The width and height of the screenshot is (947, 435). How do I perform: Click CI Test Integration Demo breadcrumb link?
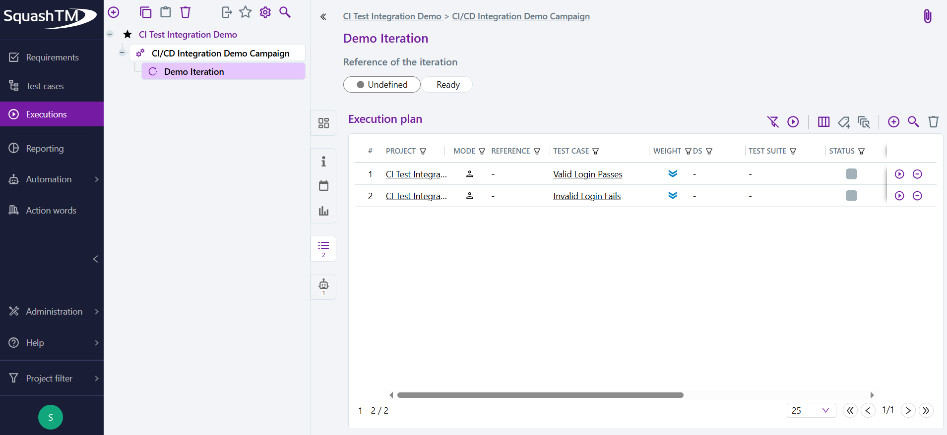point(392,16)
